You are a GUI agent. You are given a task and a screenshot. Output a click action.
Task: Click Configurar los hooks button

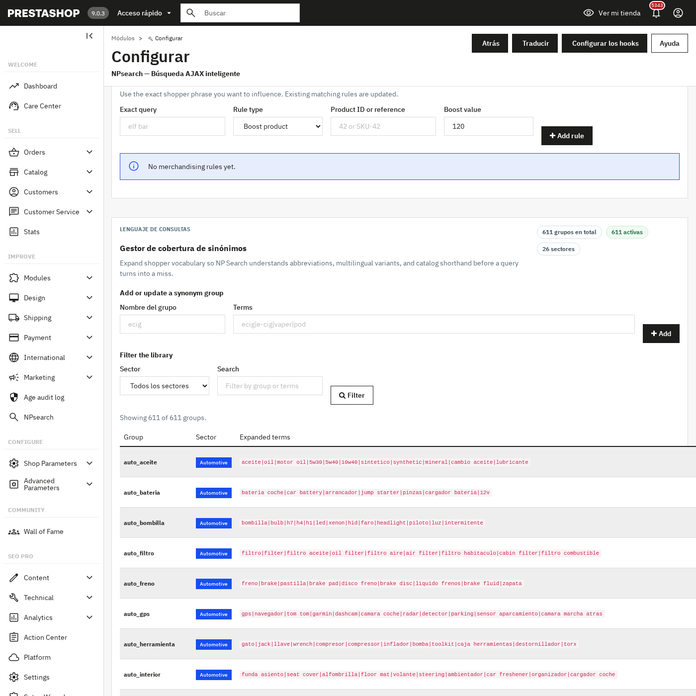(x=605, y=43)
